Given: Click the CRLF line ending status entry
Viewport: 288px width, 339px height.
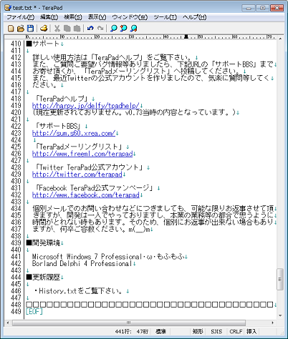Looking at the screenshot, I should (236, 331).
